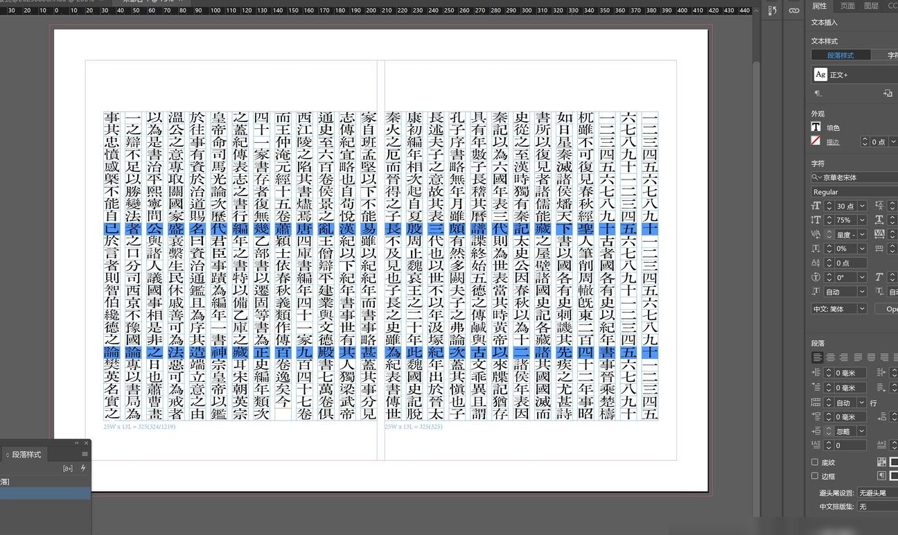Image resolution: width=898 pixels, height=535 pixels.
Task: Open the kerning 量度 dropdown
Action: [862, 234]
